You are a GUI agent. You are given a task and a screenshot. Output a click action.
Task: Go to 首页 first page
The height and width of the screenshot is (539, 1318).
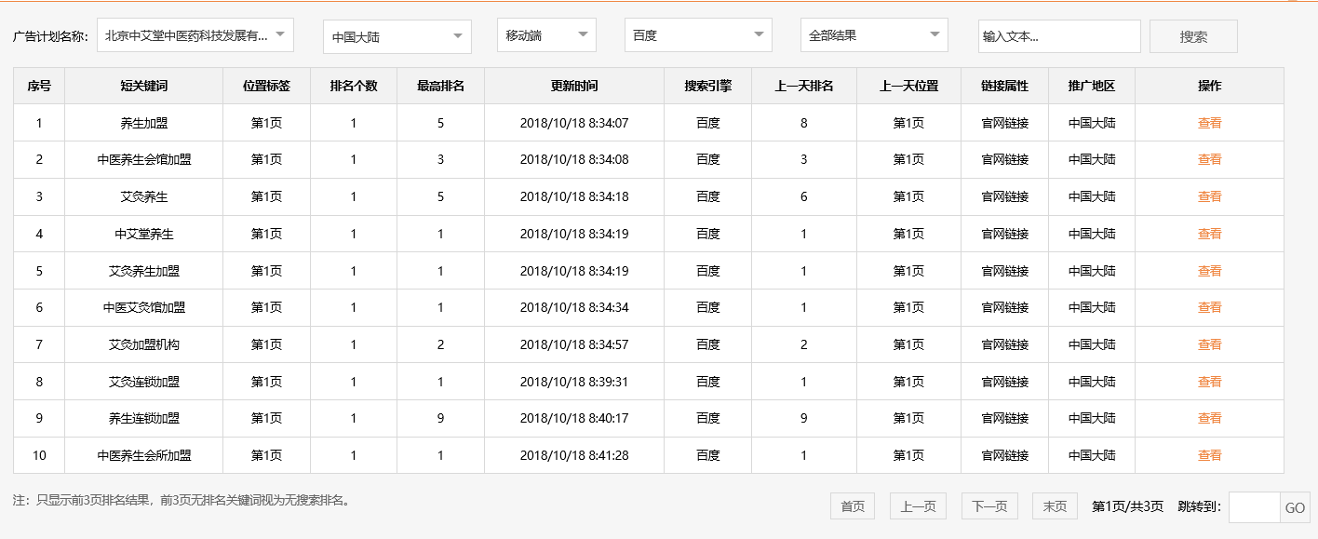852,505
